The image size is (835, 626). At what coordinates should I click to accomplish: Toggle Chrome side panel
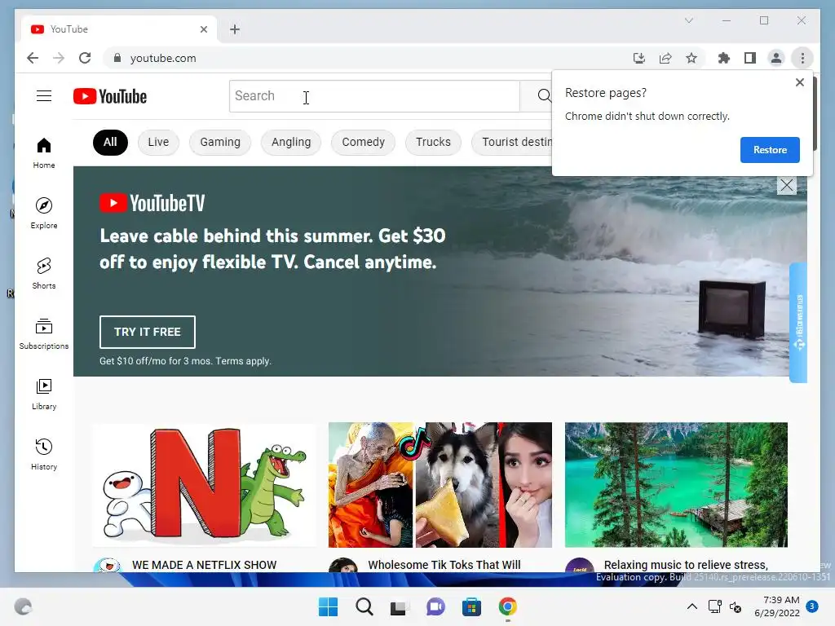(x=750, y=58)
